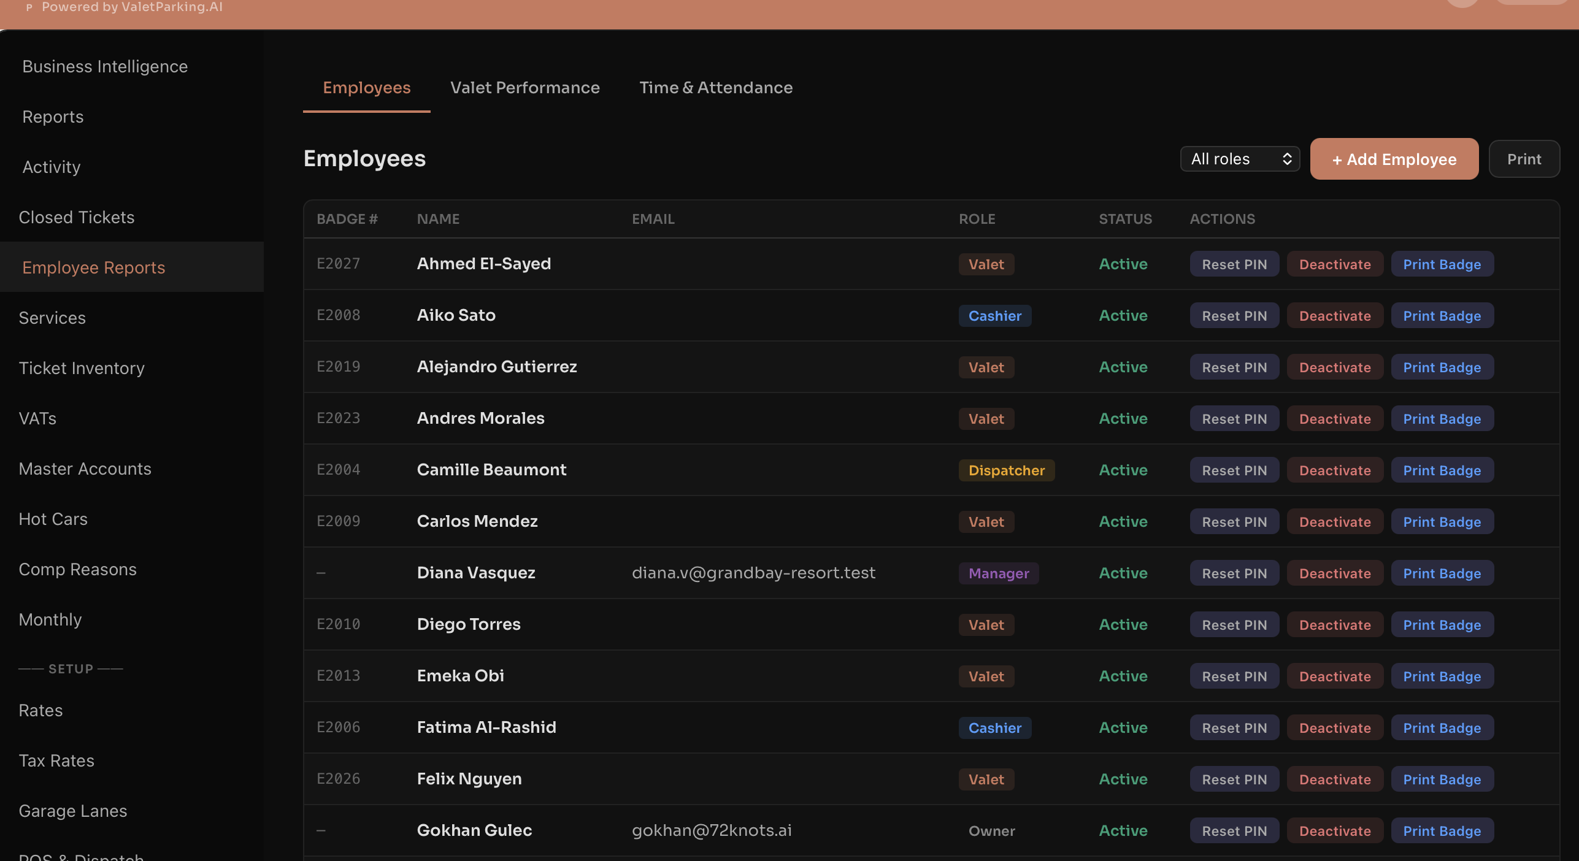Print Badge for Camille Beaumont

pyautogui.click(x=1442, y=470)
